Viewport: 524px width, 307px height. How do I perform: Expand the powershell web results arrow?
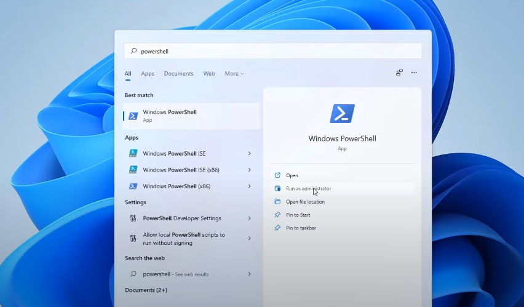[x=249, y=274]
